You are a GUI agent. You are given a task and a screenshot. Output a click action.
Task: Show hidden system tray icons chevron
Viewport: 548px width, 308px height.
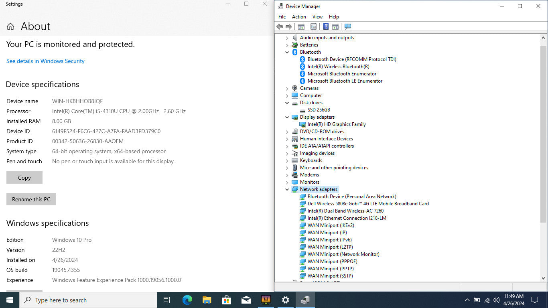click(x=467, y=300)
